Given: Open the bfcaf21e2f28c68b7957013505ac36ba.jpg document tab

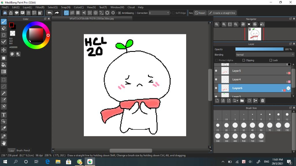Looking at the screenshot, I should point(92,19).
